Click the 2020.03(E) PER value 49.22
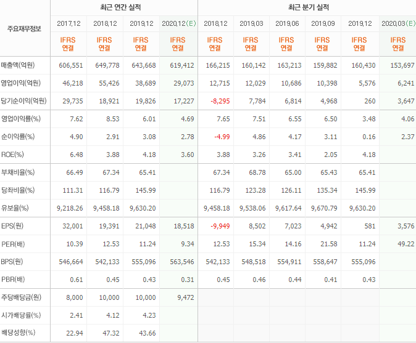 [406, 244]
